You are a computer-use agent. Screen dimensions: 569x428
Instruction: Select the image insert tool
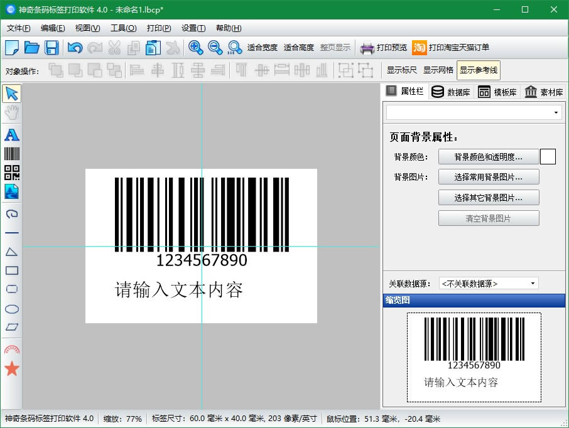12,191
